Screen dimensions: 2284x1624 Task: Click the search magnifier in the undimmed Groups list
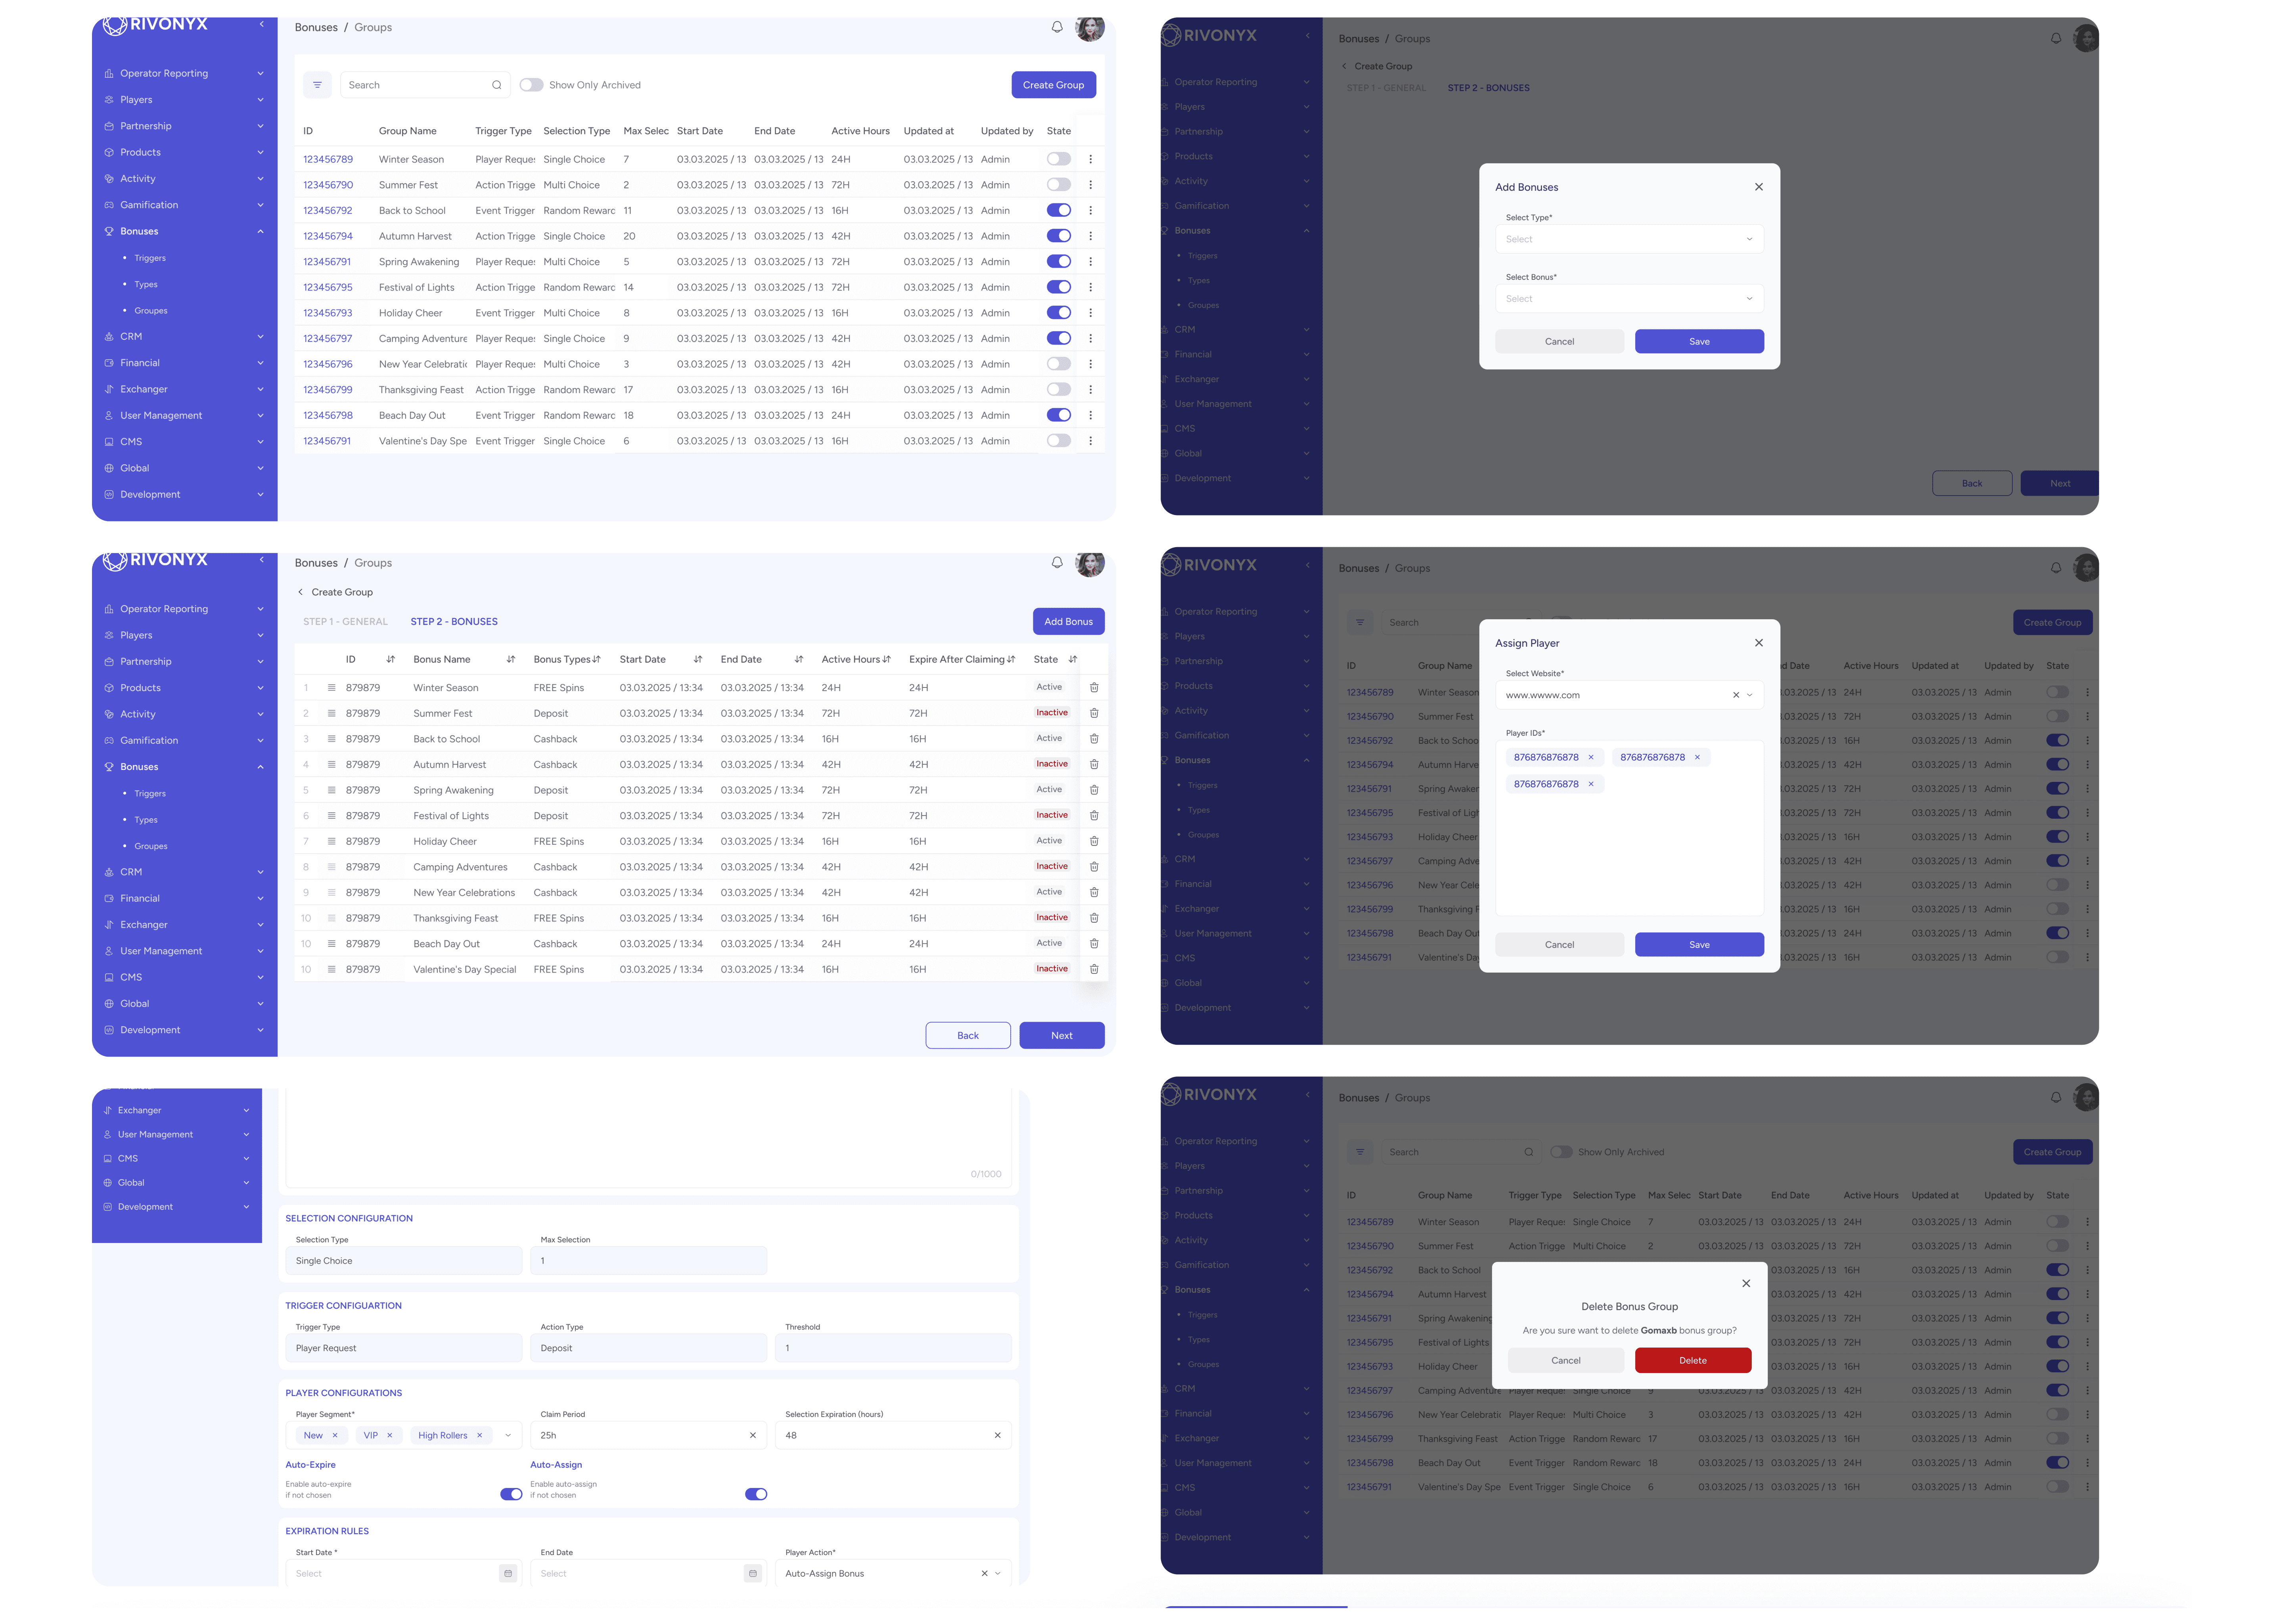click(x=496, y=85)
